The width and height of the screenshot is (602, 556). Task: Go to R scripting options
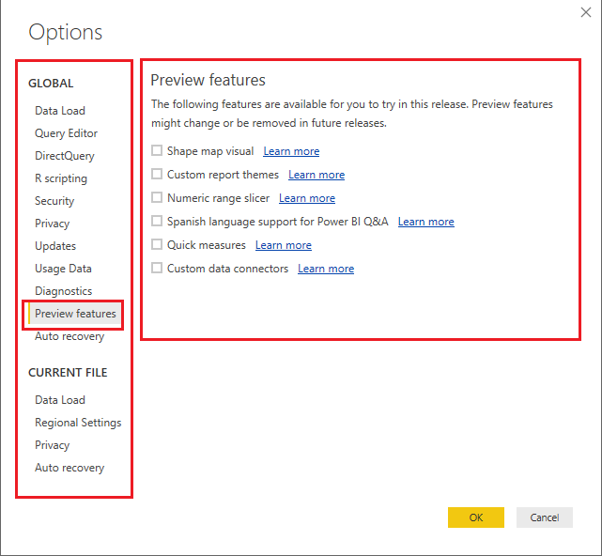[61, 178]
